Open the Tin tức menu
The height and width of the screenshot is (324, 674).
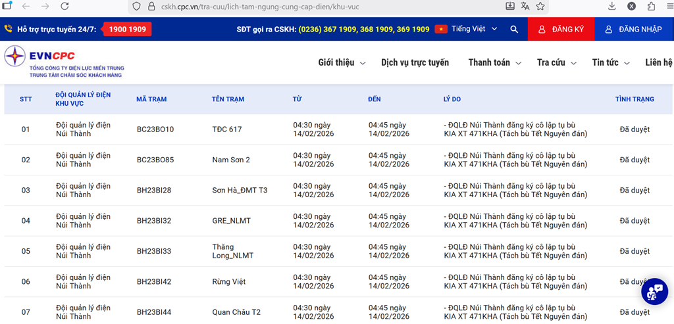click(x=610, y=63)
